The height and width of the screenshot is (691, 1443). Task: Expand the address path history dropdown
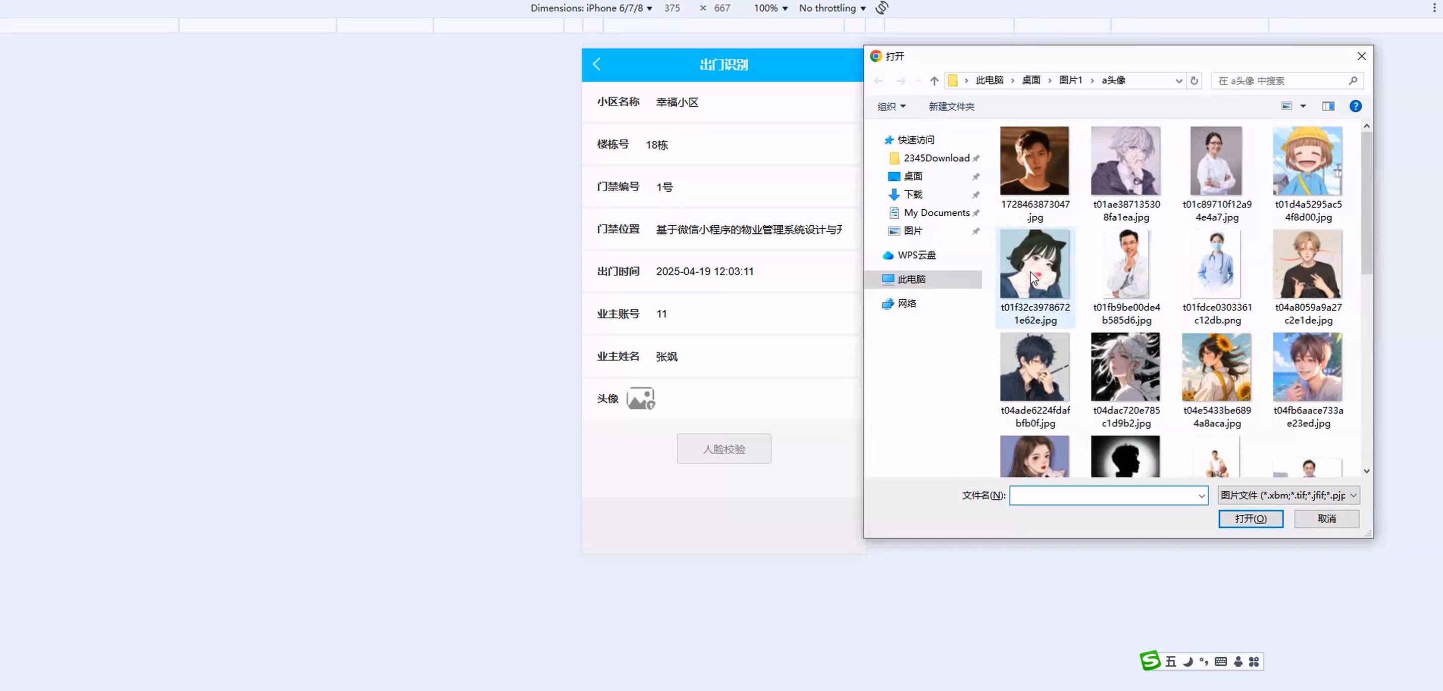[1178, 80]
